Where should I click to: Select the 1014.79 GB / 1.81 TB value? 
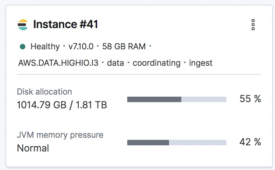[x=62, y=105]
